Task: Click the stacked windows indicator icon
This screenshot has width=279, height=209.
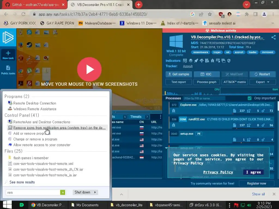Action: (x=223, y=61)
